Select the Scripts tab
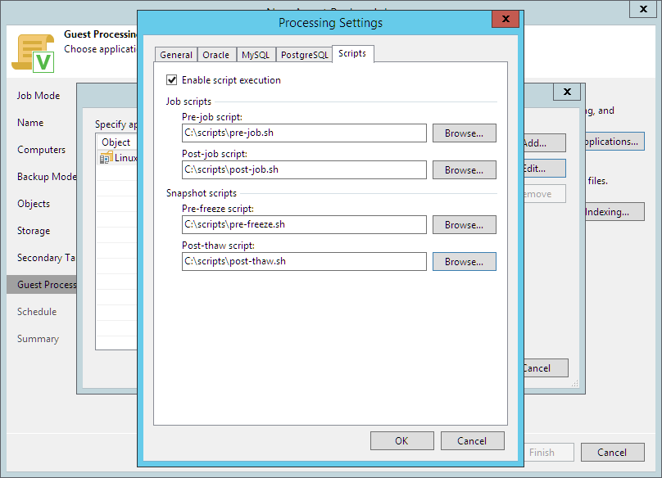Viewport: 662px width, 478px height. (352, 53)
